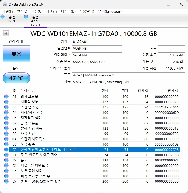Select the row 울트라 DMA CRC 오류 횟수

91,181
